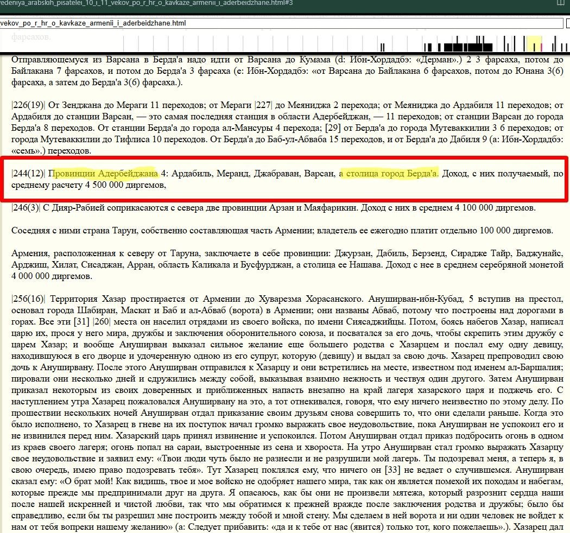570x533 pixels.
Task: Click the page marker |244(12)|
Action: (x=29, y=174)
